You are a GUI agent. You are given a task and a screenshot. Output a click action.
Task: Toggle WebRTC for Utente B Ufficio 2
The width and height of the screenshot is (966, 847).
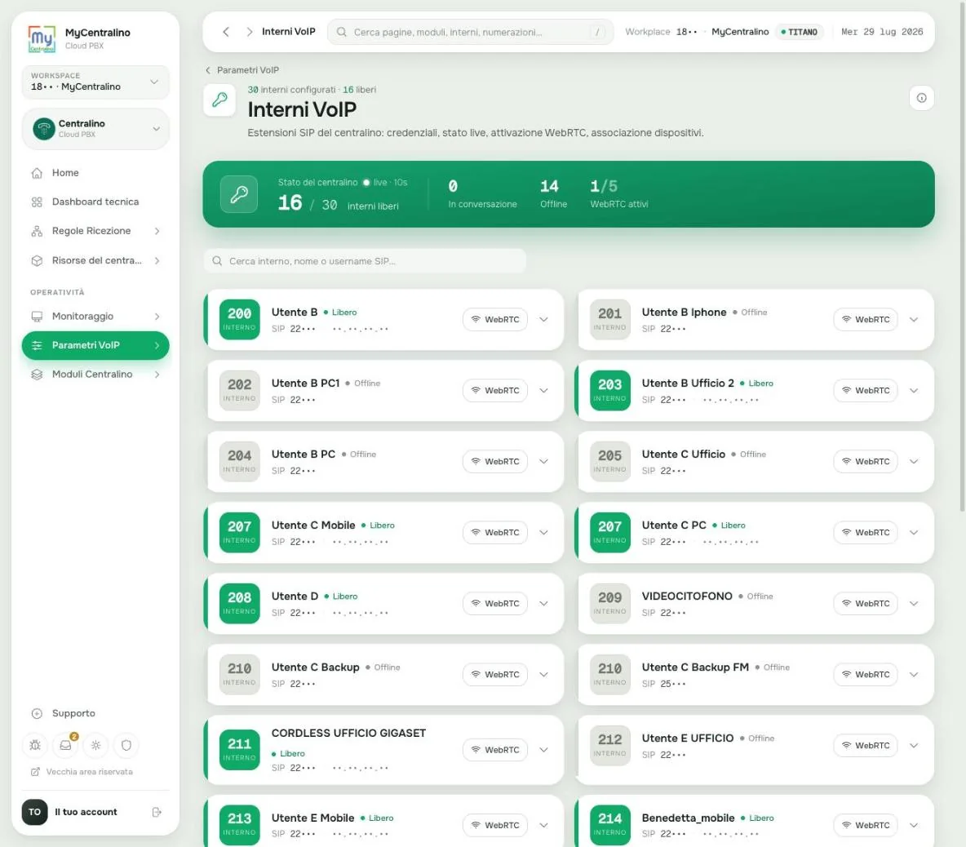point(865,391)
